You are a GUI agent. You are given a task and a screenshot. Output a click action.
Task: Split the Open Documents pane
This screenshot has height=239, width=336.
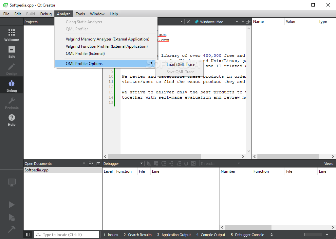pos(91,164)
